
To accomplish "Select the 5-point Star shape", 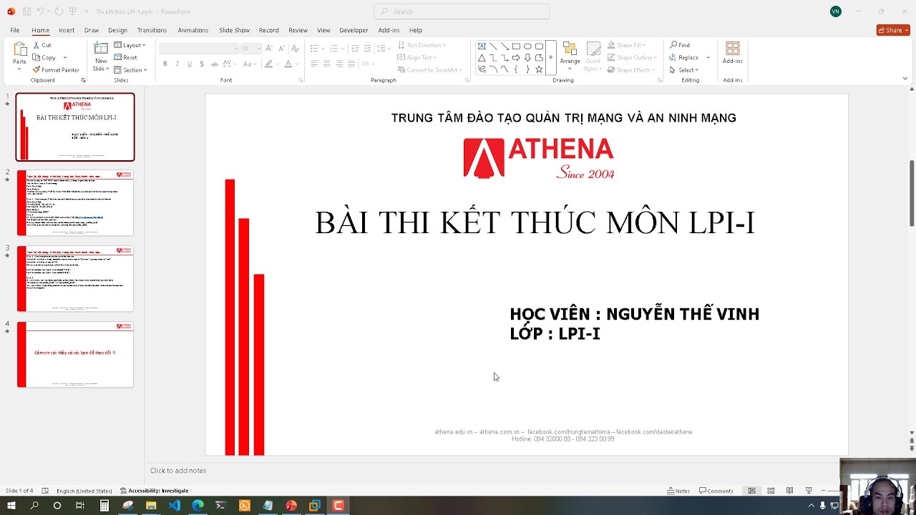I will 539,69.
